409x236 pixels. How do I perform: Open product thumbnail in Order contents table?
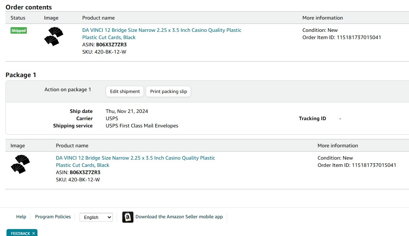(54, 37)
